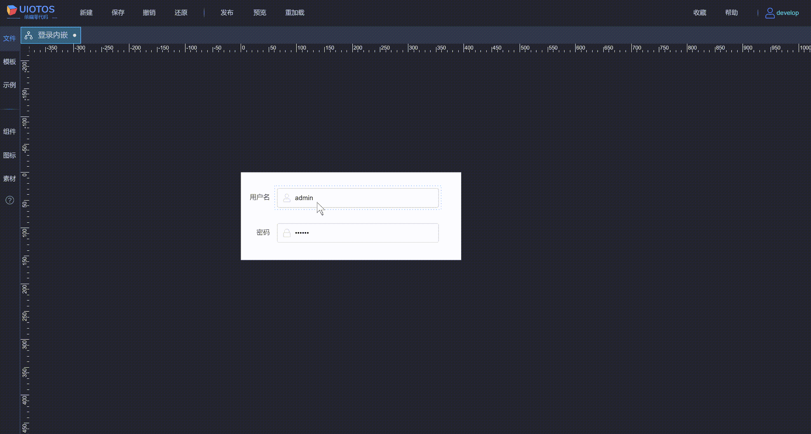Open 收藏 favorites in the top bar
This screenshot has height=434, width=811.
699,12
